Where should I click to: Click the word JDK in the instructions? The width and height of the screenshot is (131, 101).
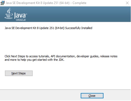coord(61,60)
